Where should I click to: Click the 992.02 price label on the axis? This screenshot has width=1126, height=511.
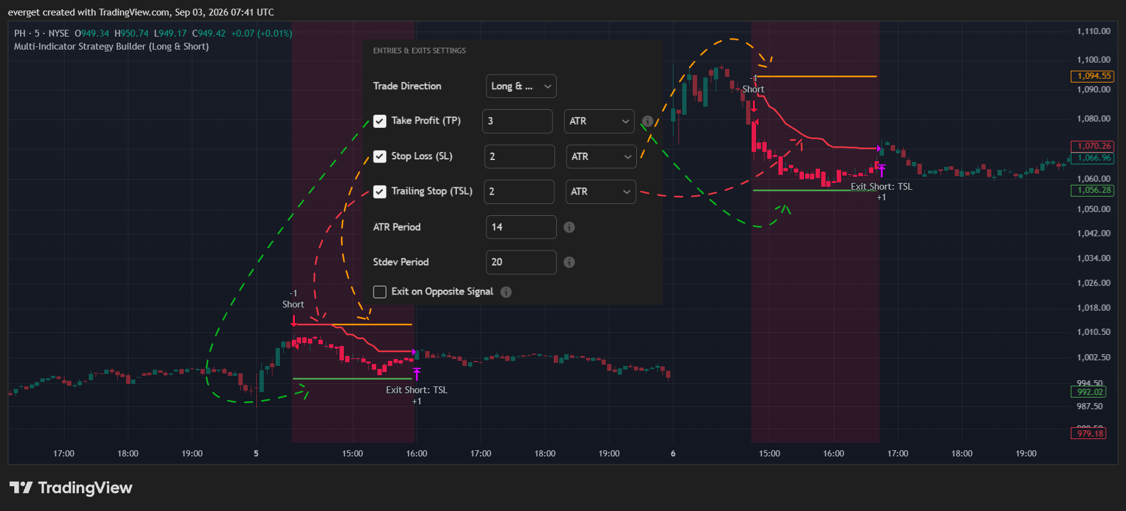coord(1089,392)
